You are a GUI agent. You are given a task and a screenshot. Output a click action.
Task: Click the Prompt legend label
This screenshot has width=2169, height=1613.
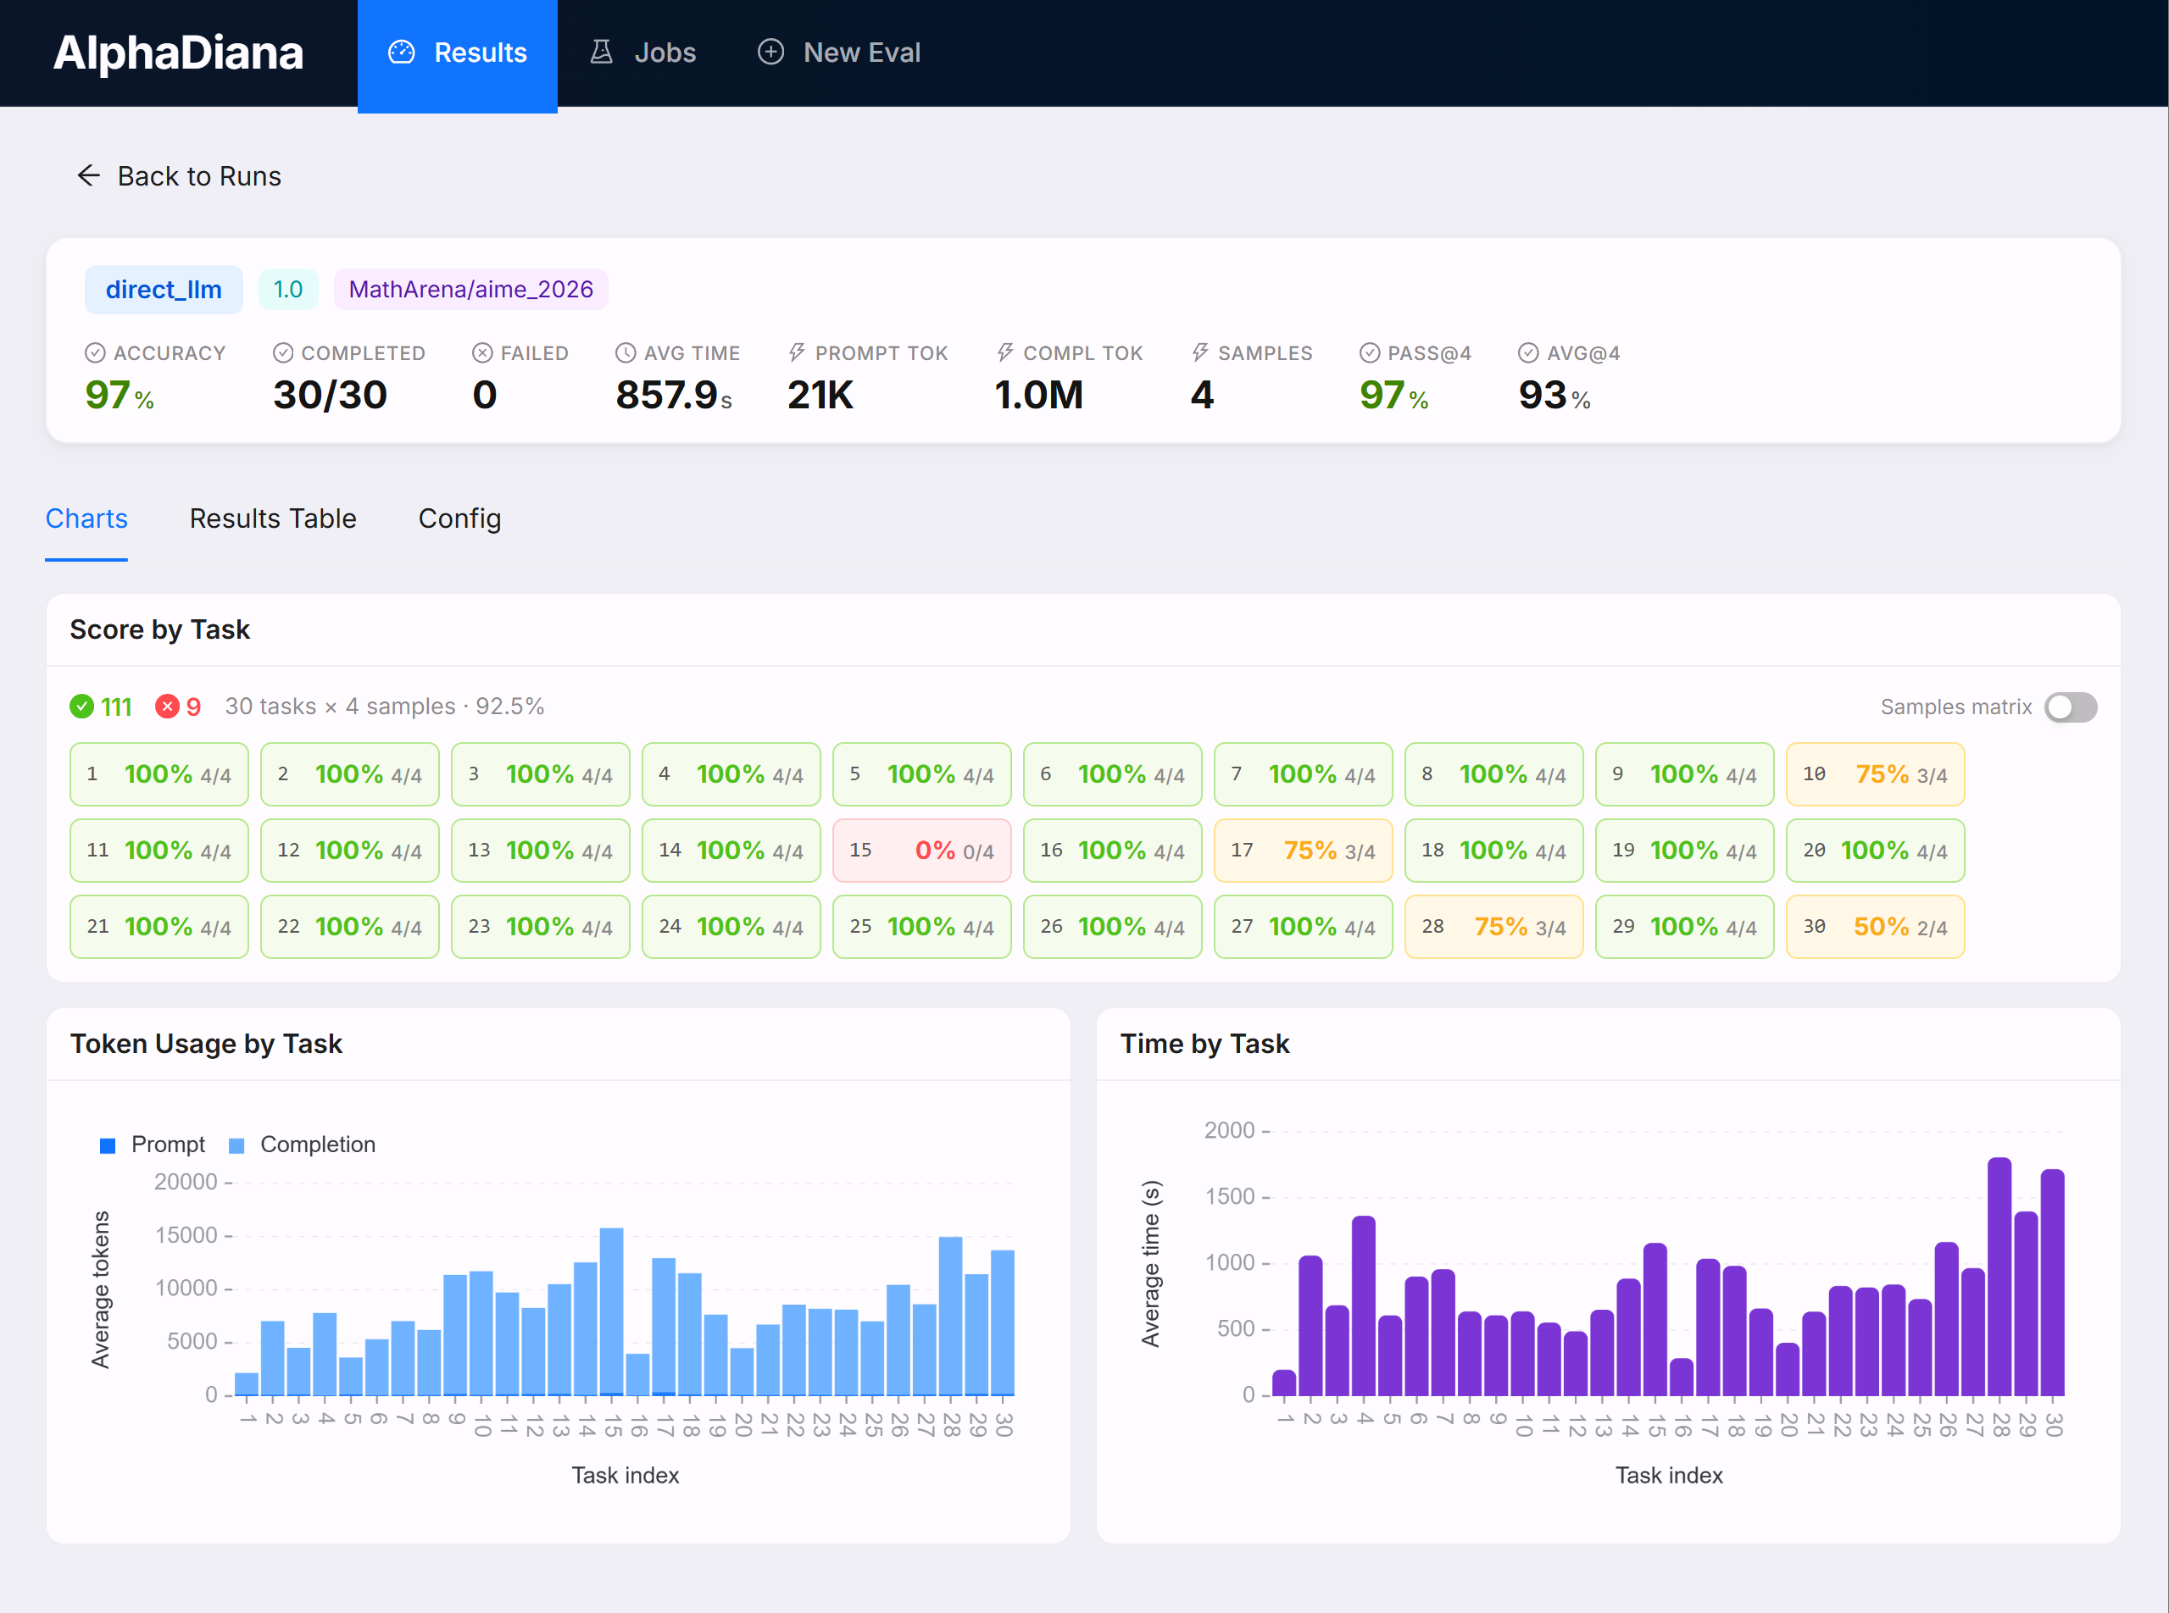click(168, 1145)
